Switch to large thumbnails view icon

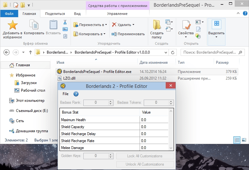(244, 140)
